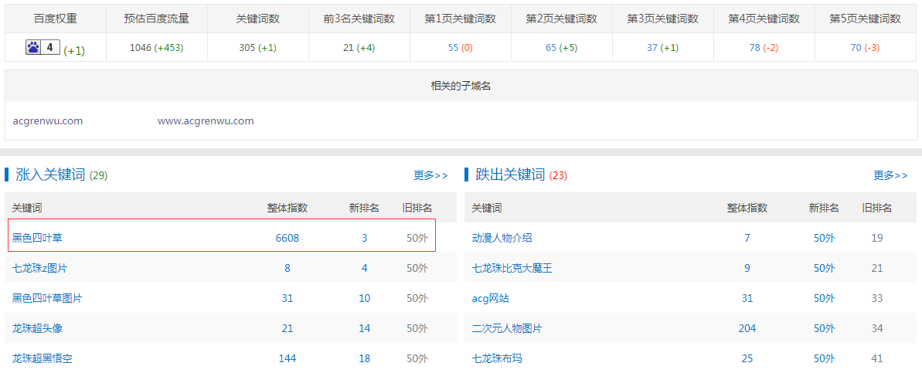922x373 pixels.
Task: Click the keyword 龙珠超头像
Action: click(x=37, y=328)
